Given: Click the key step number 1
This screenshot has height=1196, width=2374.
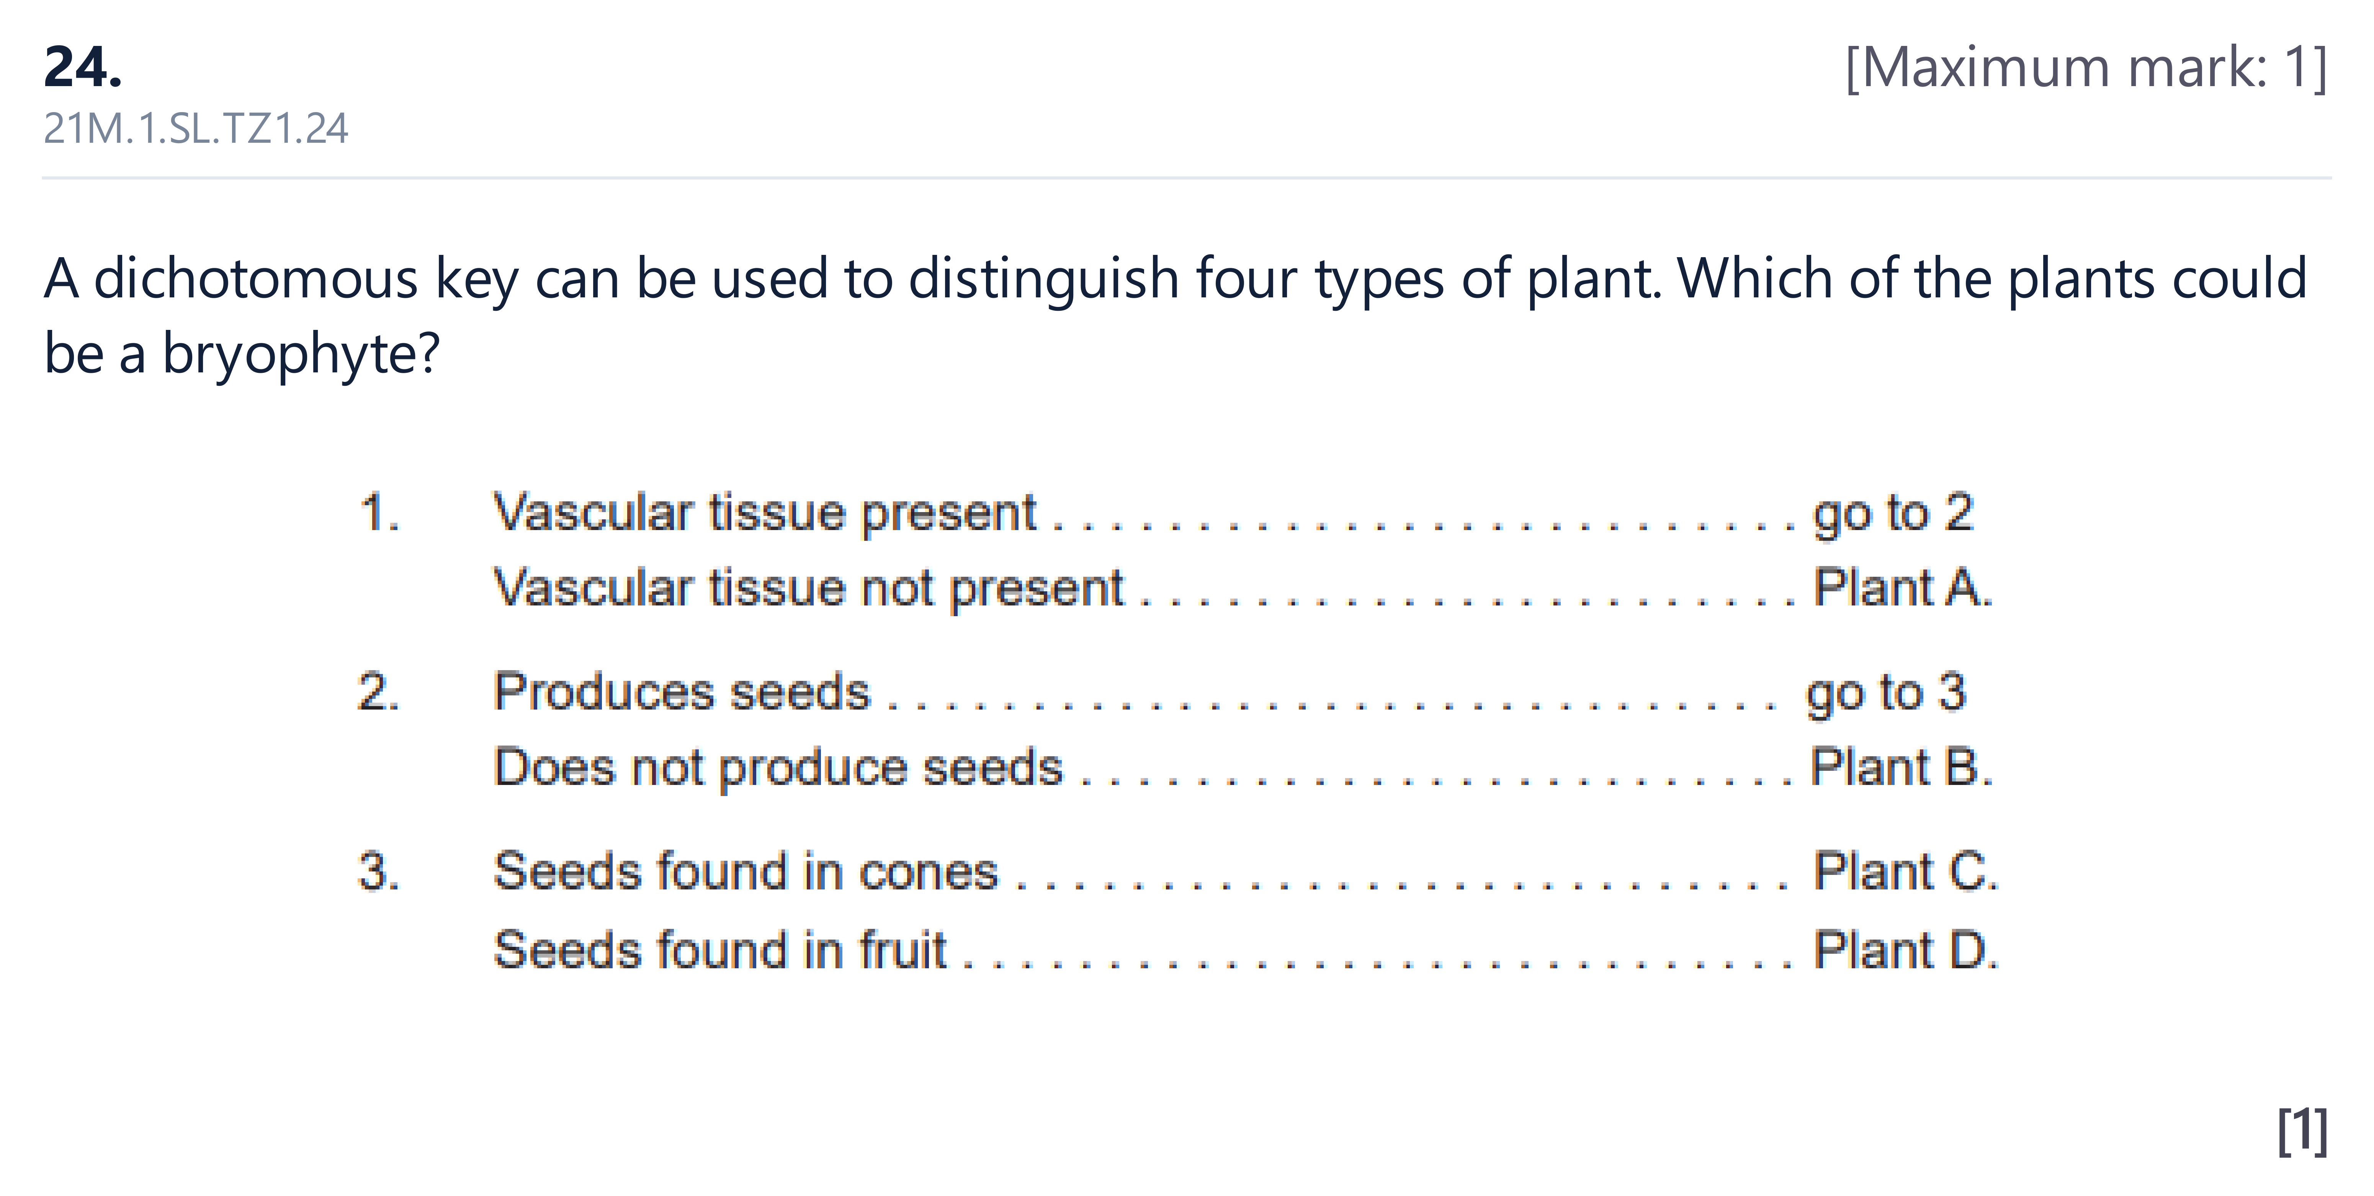Looking at the screenshot, I should (379, 512).
